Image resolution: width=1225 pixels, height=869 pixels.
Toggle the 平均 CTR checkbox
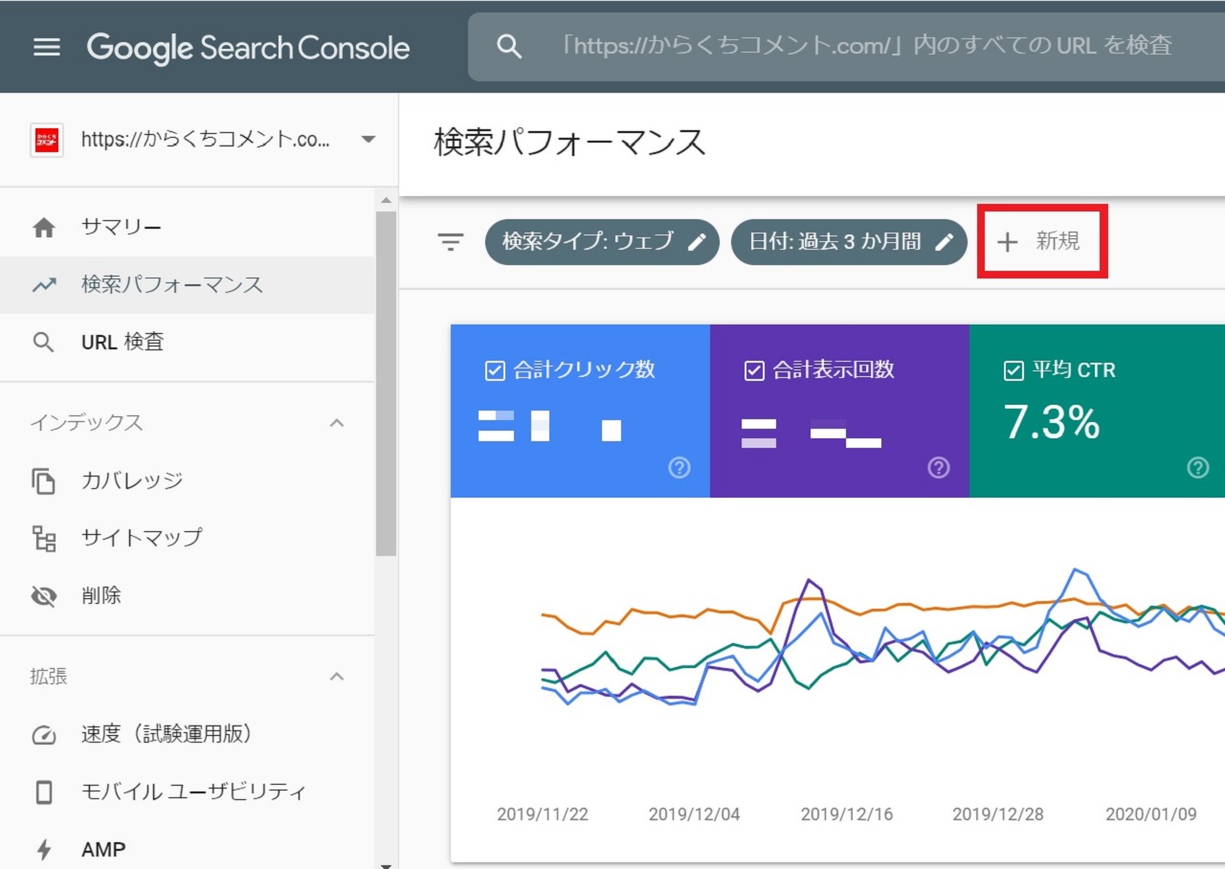point(1013,370)
